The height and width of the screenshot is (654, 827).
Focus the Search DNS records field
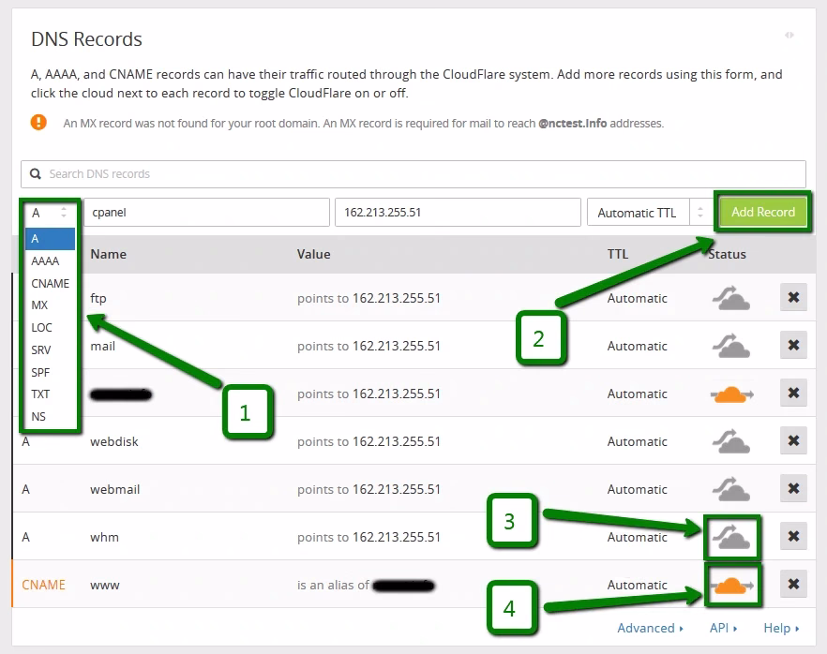[x=413, y=174]
